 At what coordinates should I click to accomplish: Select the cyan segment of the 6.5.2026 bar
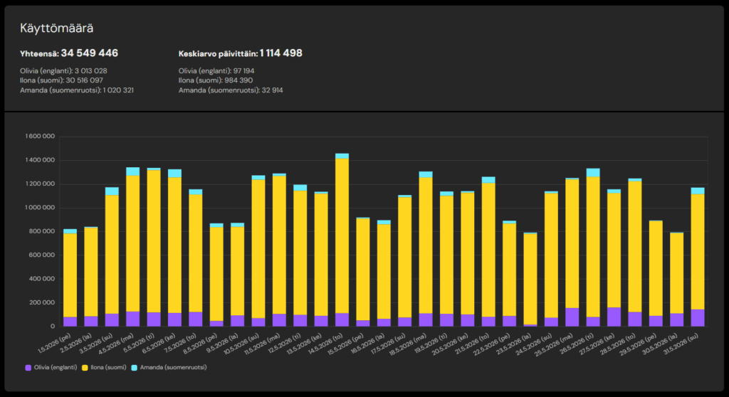tap(174, 174)
